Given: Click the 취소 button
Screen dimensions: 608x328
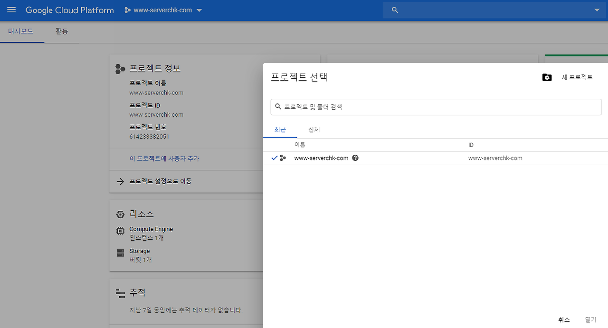Looking at the screenshot, I should click(564, 319).
